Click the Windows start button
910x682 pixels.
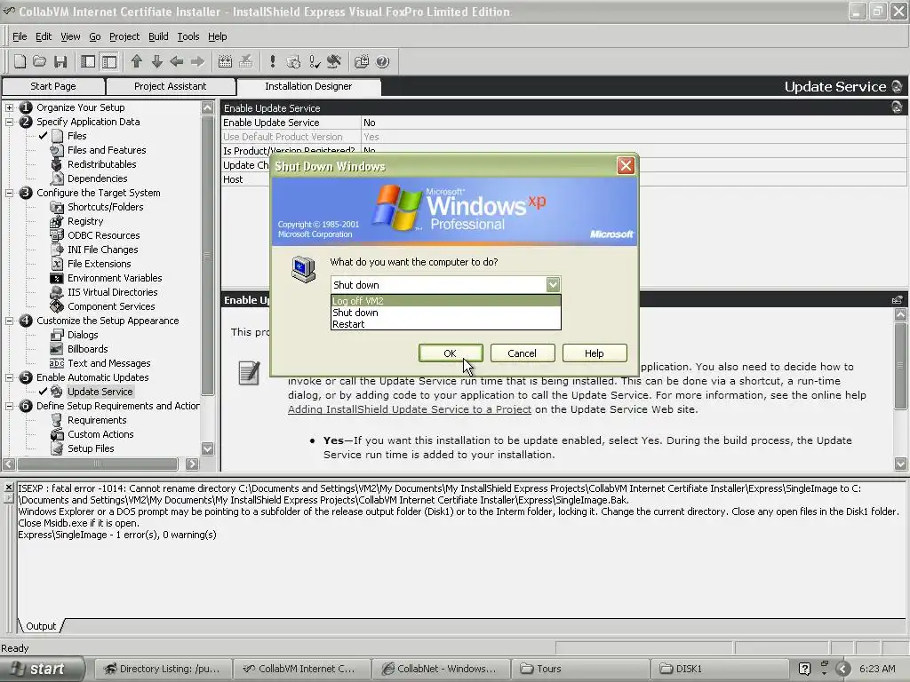pos(42,669)
